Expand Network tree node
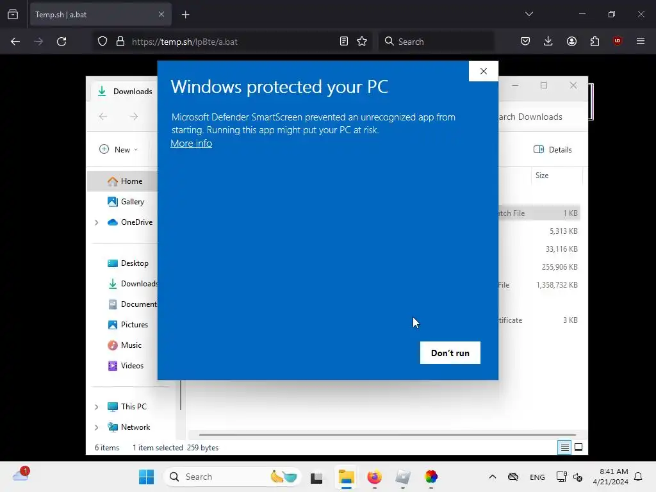 point(97,427)
